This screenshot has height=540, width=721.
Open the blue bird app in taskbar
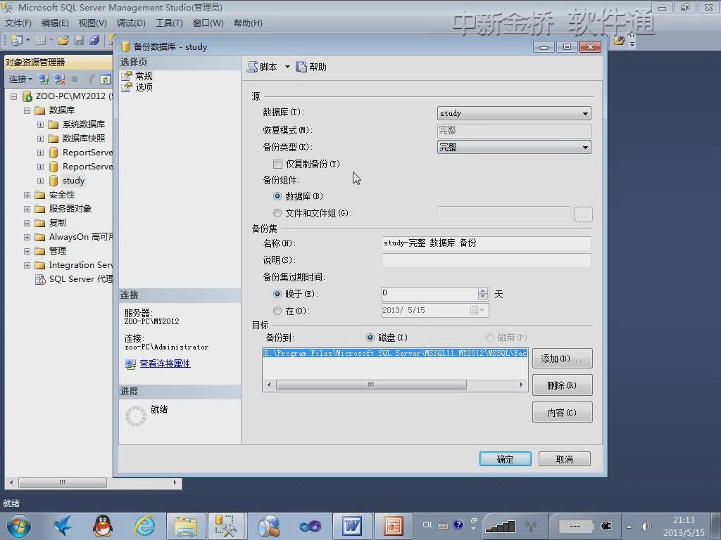click(62, 526)
